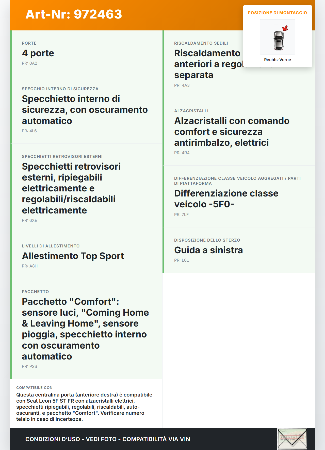Click the Art-Nr 972463 header title
Viewport: 325px width, 450px height.
(74, 14)
